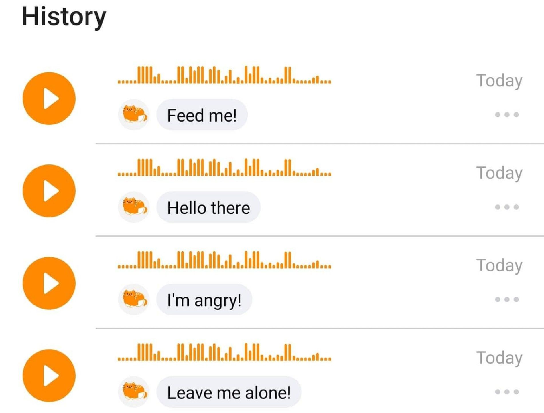The height and width of the screenshot is (413, 544).
Task: Play the "Leave me alone!" recording
Action: (x=49, y=376)
